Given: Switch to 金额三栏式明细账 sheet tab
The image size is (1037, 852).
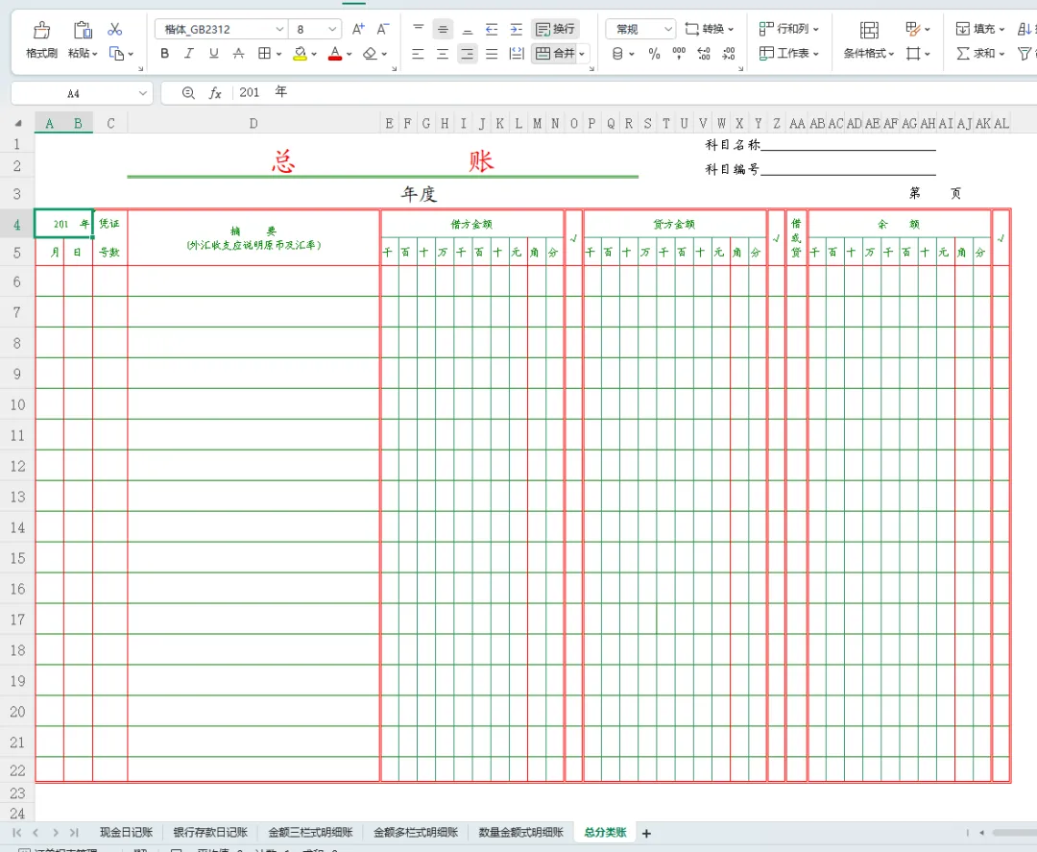Looking at the screenshot, I should 310,832.
